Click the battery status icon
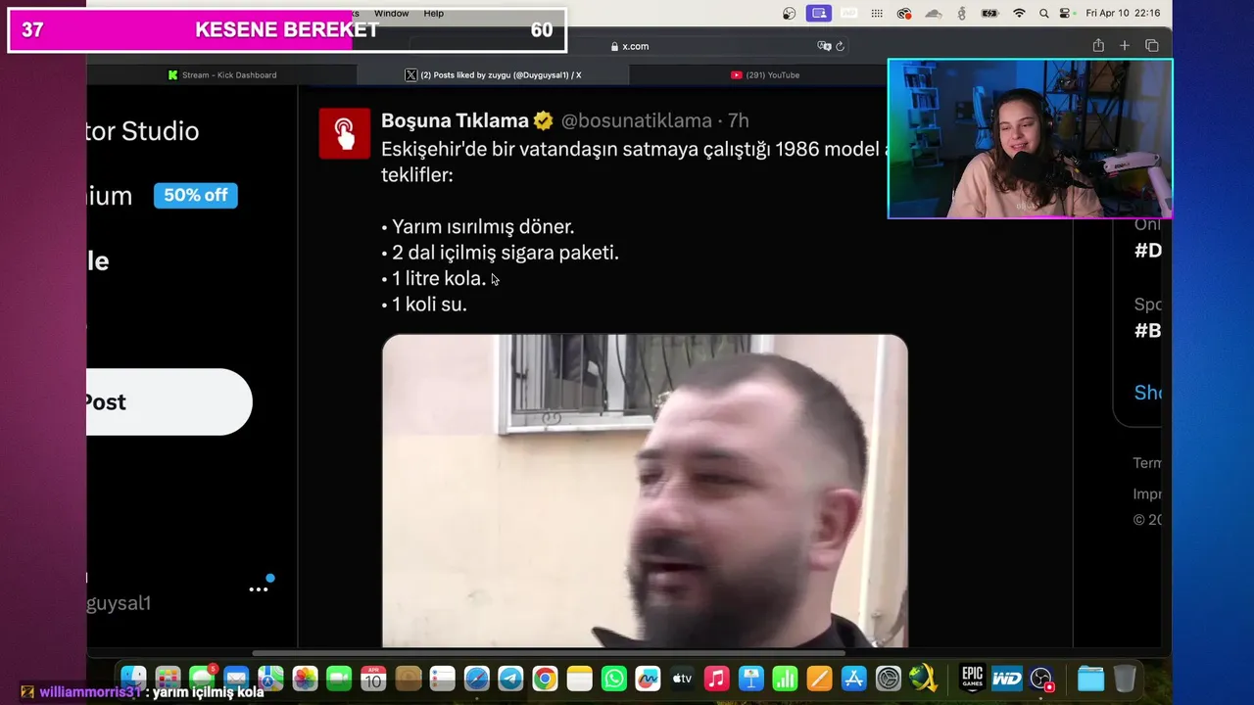This screenshot has height=705, width=1254. tap(990, 13)
